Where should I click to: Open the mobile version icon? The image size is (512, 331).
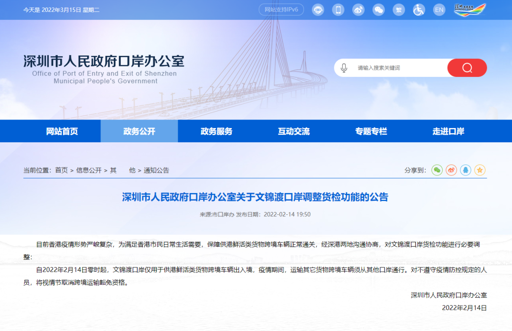[x=338, y=9]
